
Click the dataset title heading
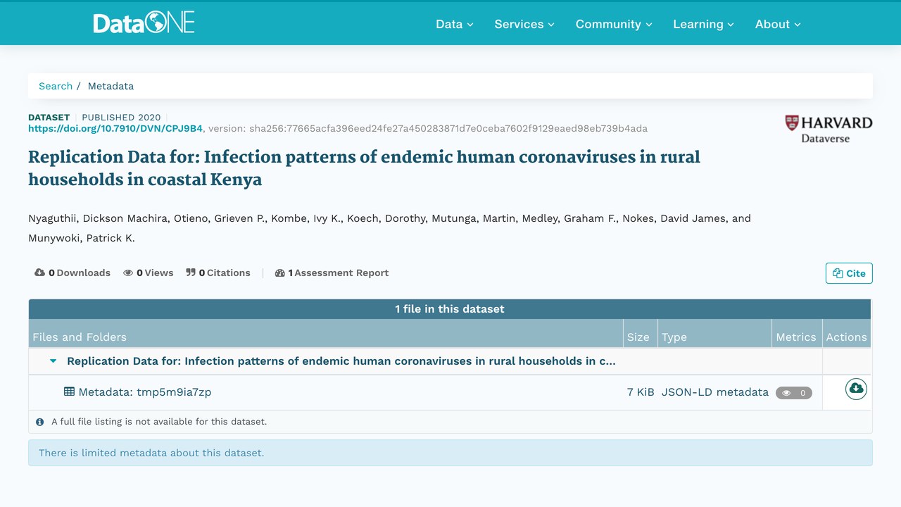coord(364,168)
